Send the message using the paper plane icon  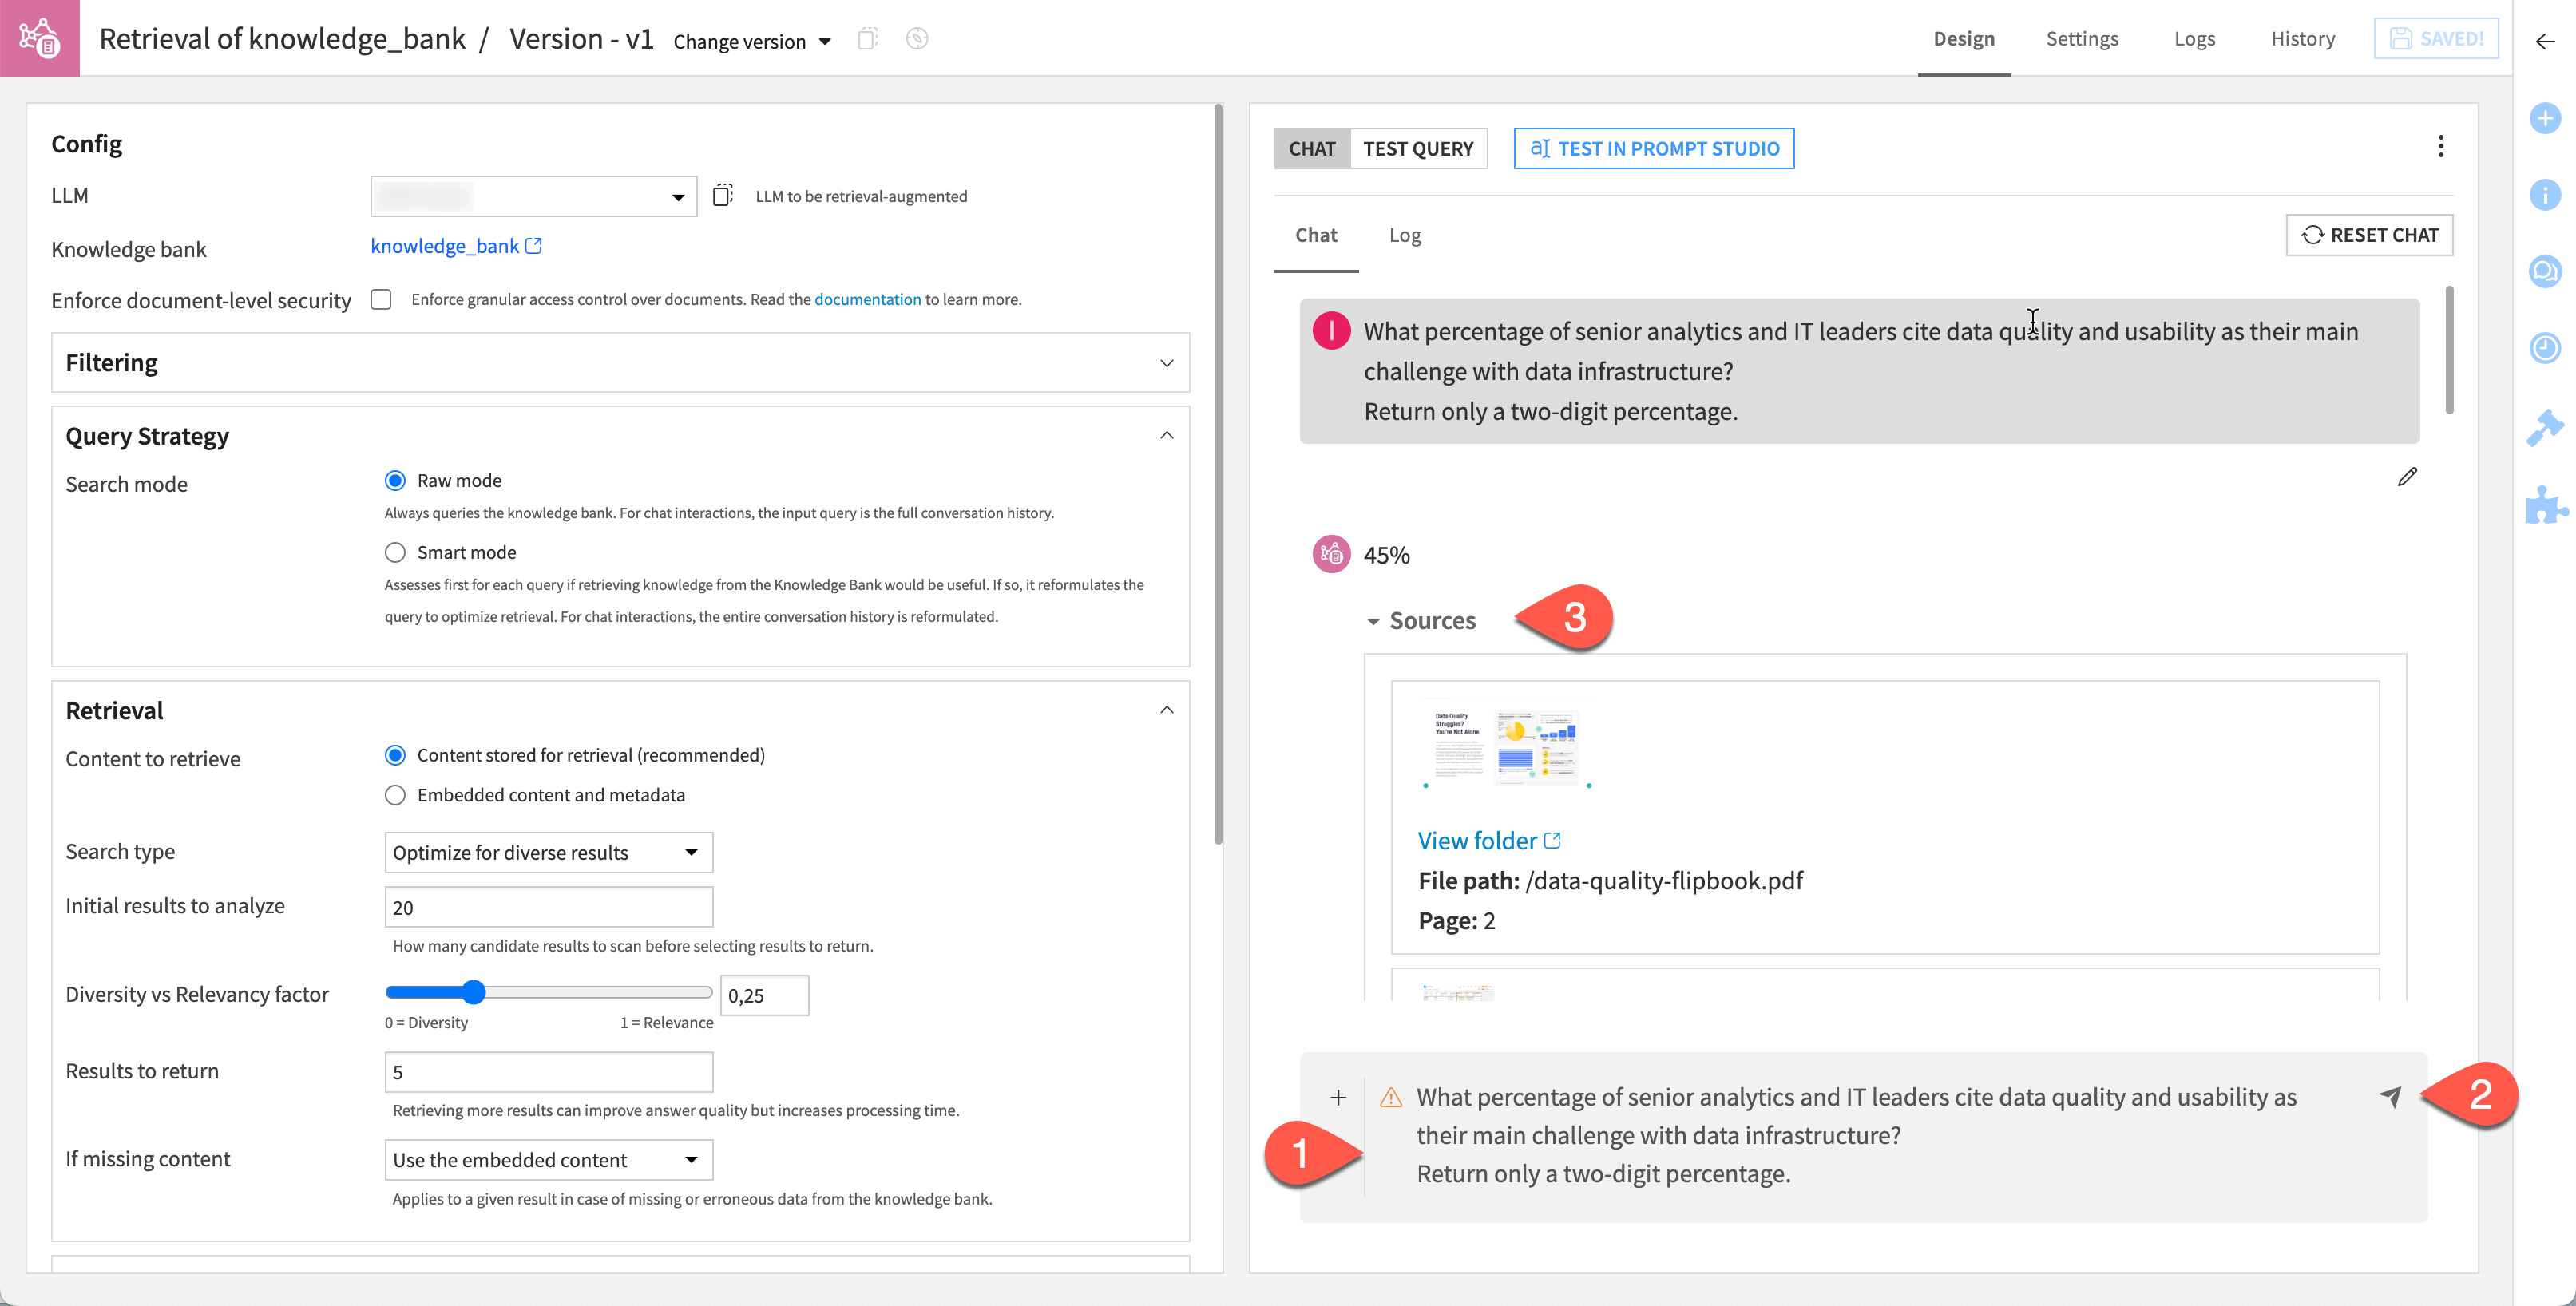pos(2390,1097)
